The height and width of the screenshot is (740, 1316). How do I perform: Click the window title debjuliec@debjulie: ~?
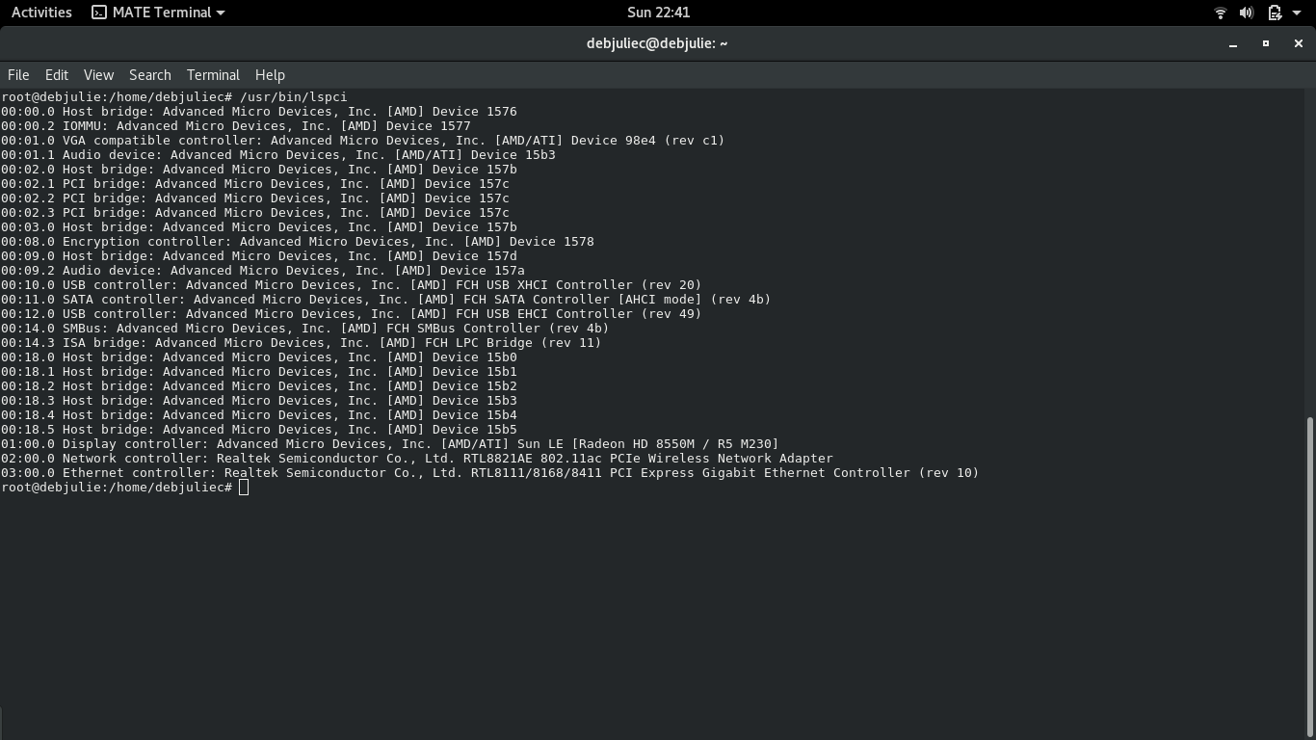click(657, 43)
